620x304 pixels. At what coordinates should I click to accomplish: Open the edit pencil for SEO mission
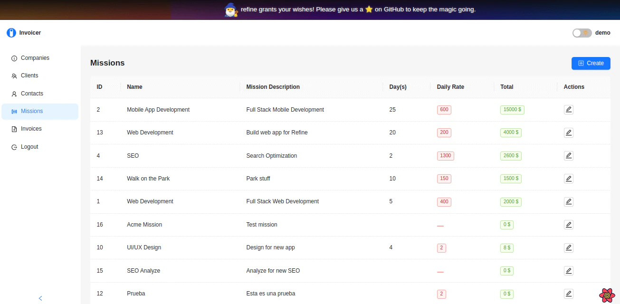pos(569,155)
